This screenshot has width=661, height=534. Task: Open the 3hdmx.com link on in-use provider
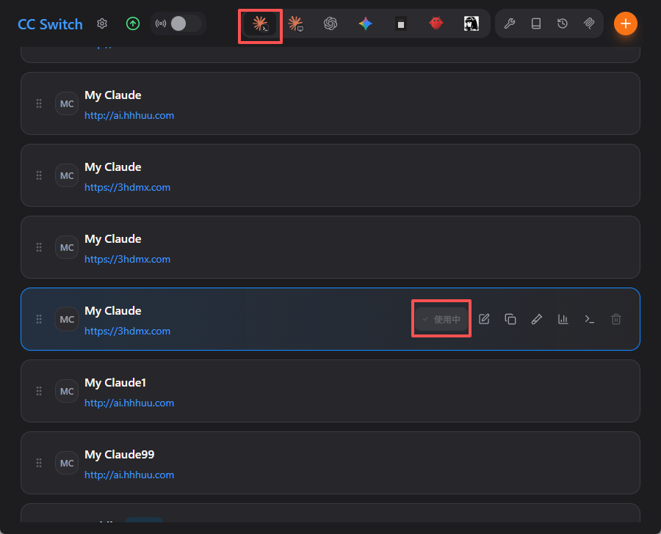(127, 331)
